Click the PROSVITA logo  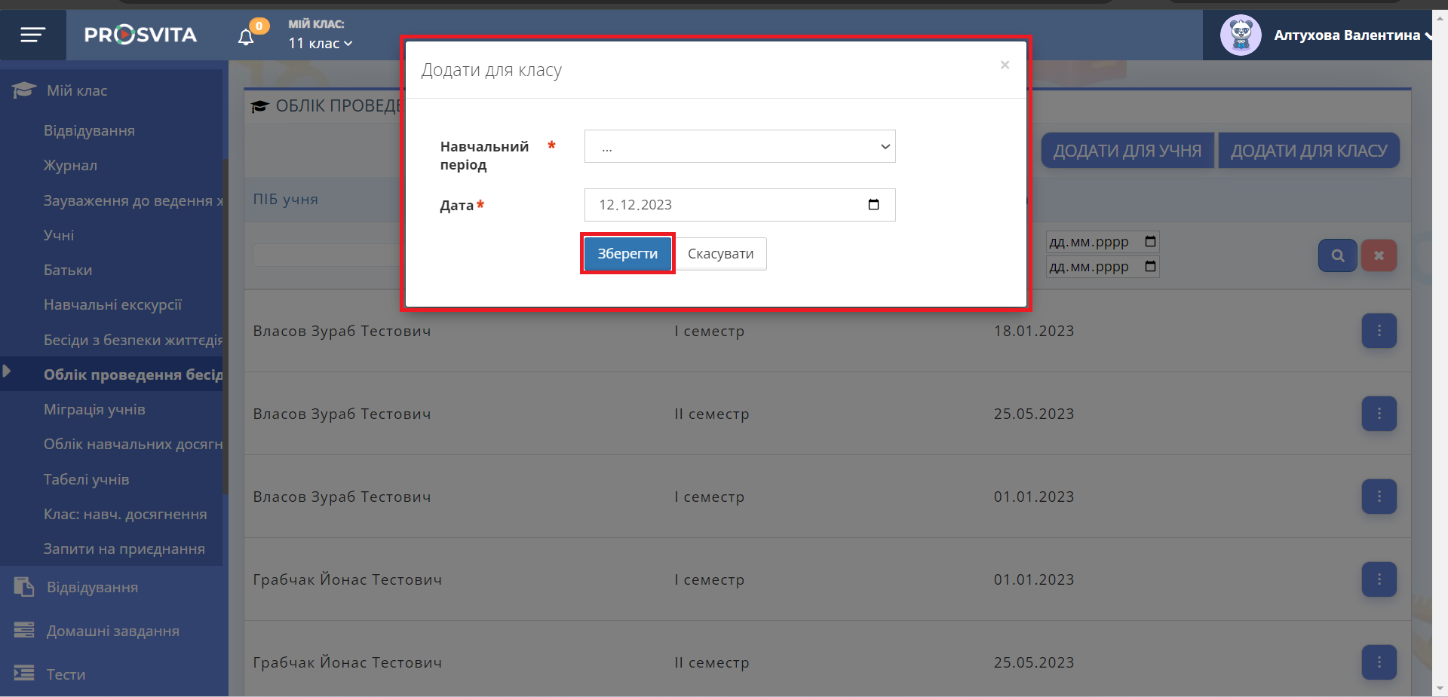140,35
